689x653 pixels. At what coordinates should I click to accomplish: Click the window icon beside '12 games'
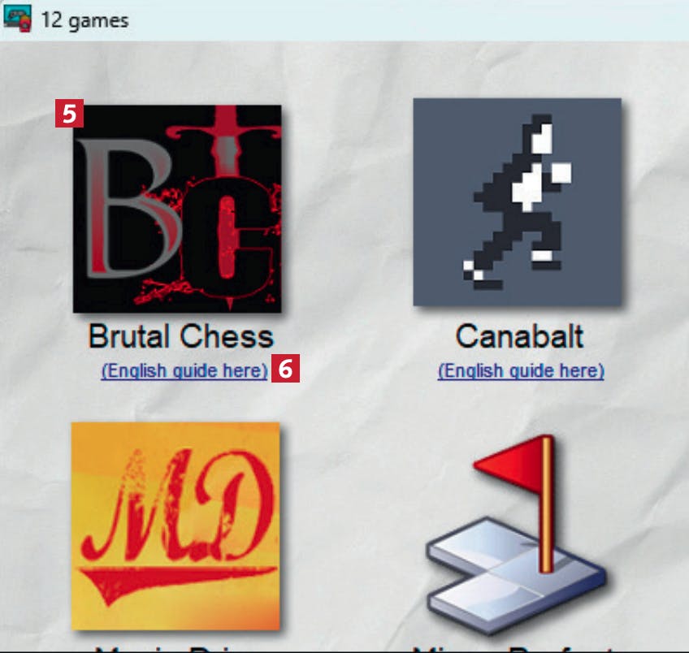(18, 19)
